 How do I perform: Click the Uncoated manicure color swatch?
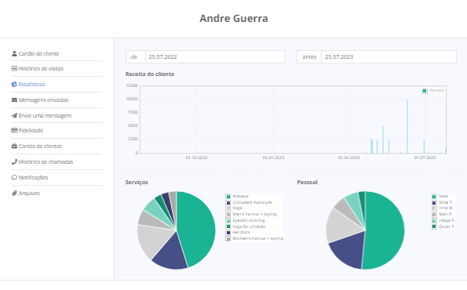pos(228,202)
